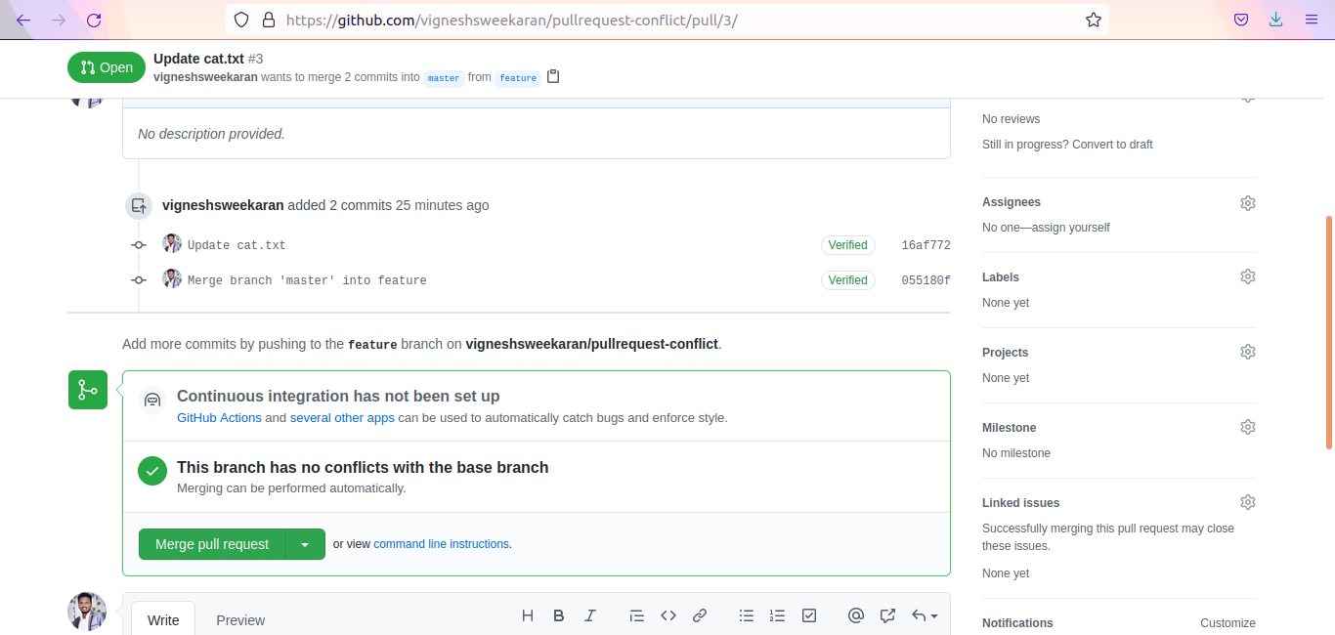The height and width of the screenshot is (635, 1335).
Task: Add a link using the link icon
Action: coord(700,615)
